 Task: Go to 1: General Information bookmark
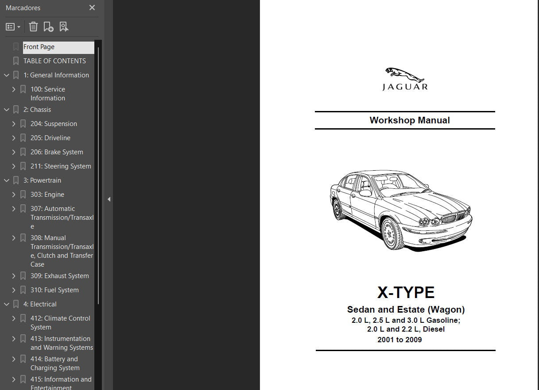pos(56,75)
